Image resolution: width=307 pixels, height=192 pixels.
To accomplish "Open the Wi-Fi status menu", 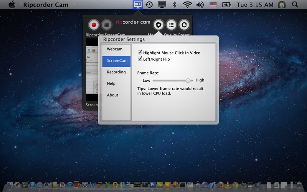I will pyautogui.click(x=187, y=5).
